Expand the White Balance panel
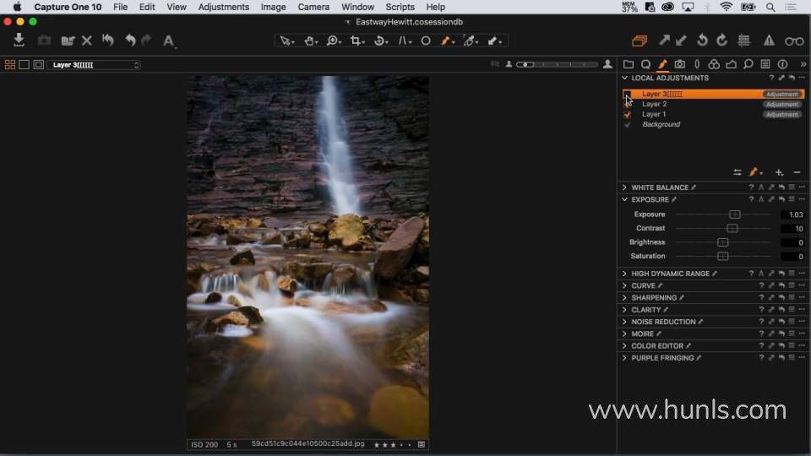Screen dimensions: 811x456 tap(624, 187)
